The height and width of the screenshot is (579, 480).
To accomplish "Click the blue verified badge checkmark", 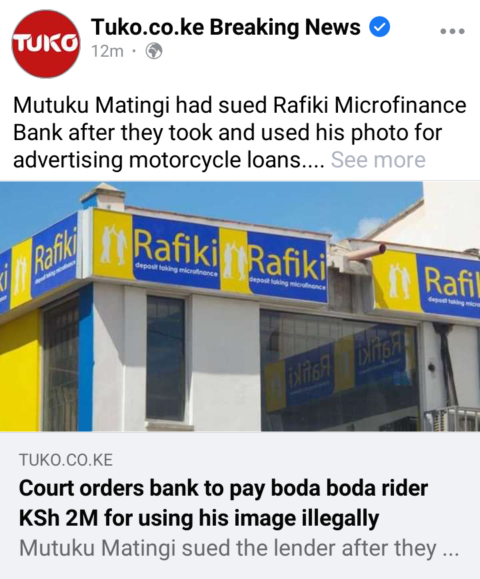I will pyautogui.click(x=379, y=27).
